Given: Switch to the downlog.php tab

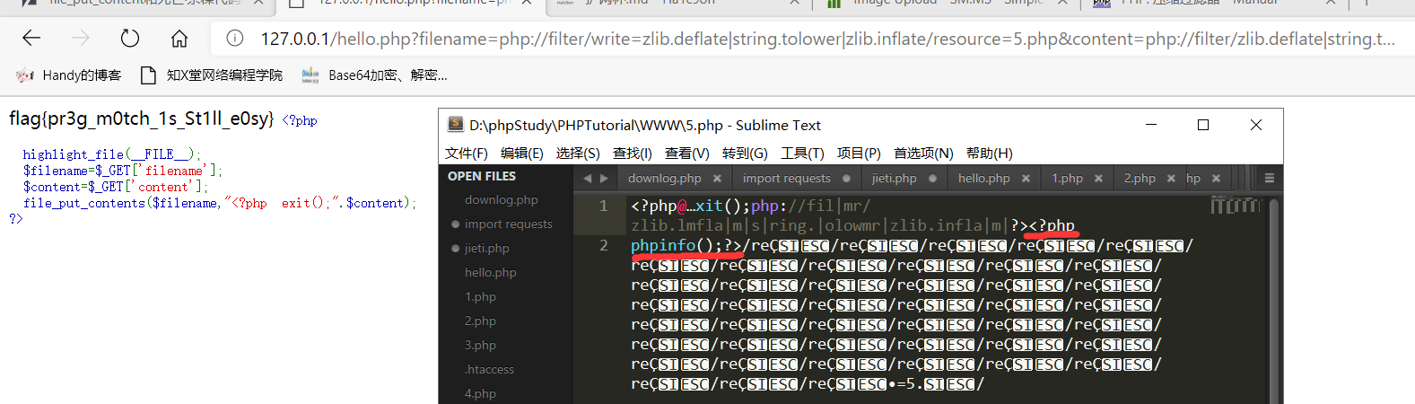Looking at the screenshot, I should [x=665, y=178].
